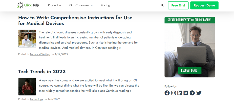
Task: Open the Tech Trends in 2022 headline
Action: pyautogui.click(x=42, y=71)
